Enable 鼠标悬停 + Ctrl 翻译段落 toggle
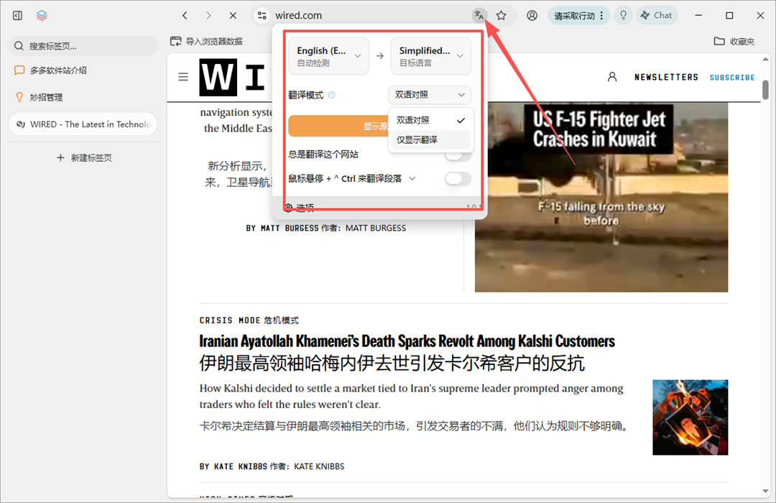 [458, 178]
